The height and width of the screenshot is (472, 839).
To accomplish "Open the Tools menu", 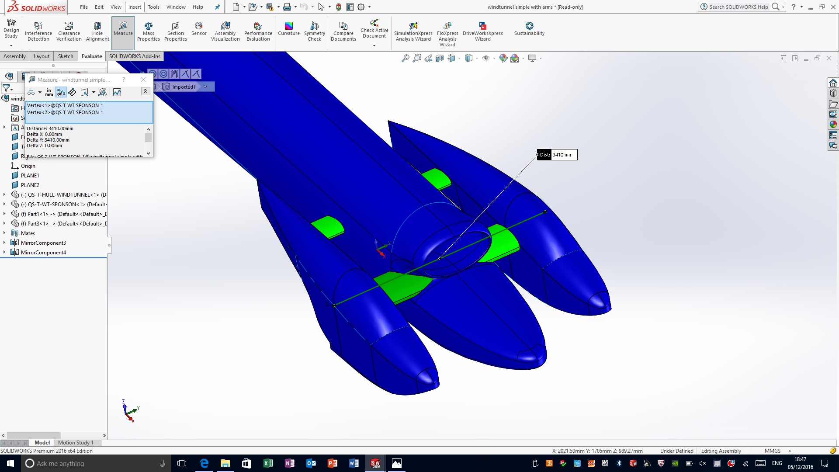I will 153,7.
